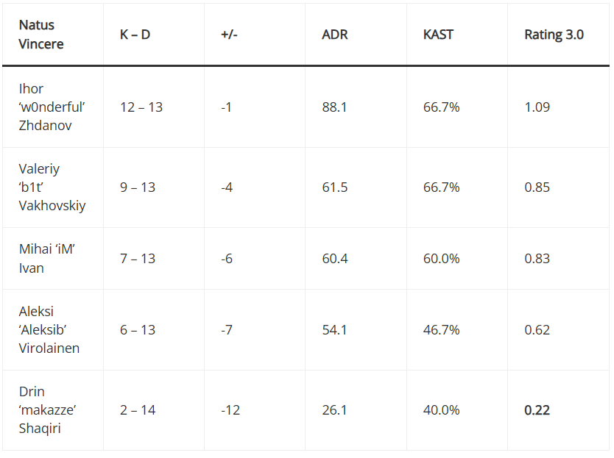Image resolution: width=614 pixels, height=458 pixels.
Task: Click the Rating 3.0 column header
Action: point(554,35)
